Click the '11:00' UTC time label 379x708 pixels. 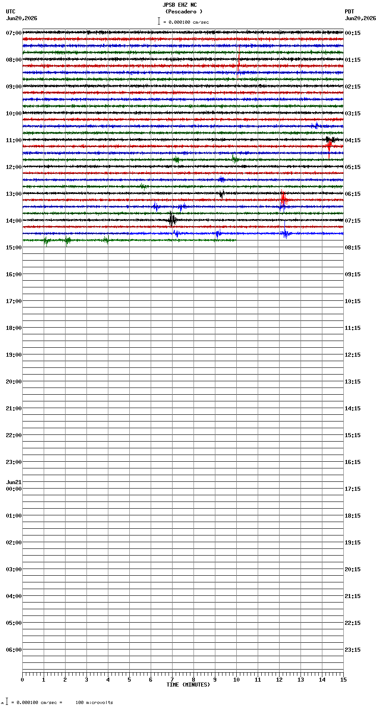(x=14, y=140)
